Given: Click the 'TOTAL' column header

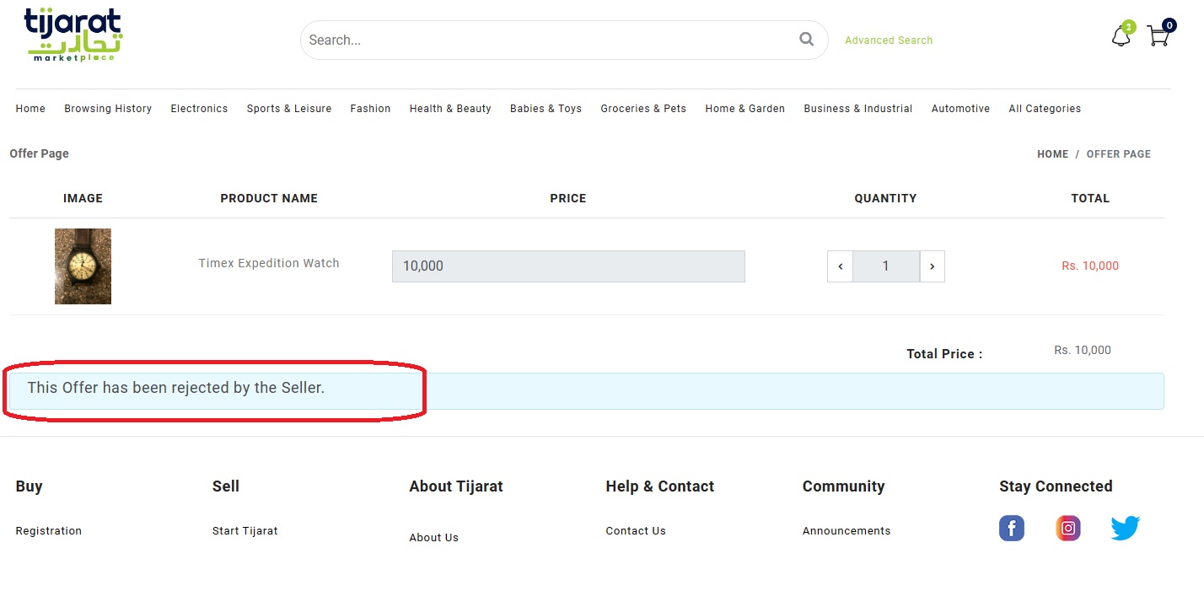Looking at the screenshot, I should pos(1090,198).
